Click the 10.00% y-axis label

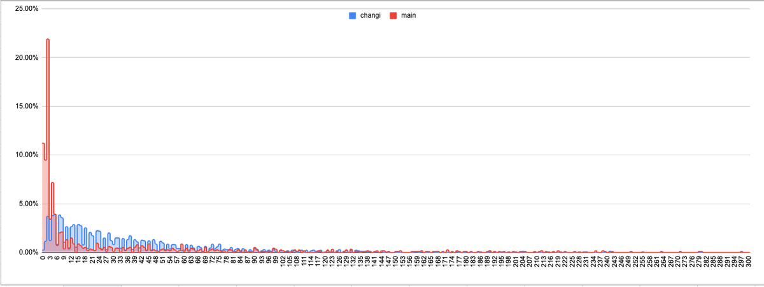tap(26, 155)
